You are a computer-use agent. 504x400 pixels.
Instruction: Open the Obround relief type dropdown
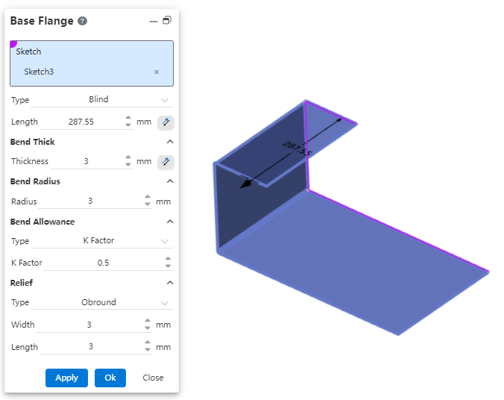165,302
